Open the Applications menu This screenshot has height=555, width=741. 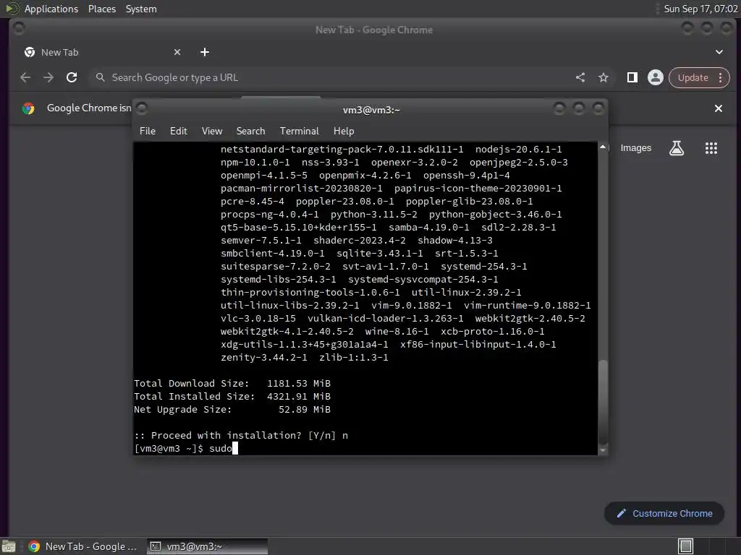(x=51, y=9)
